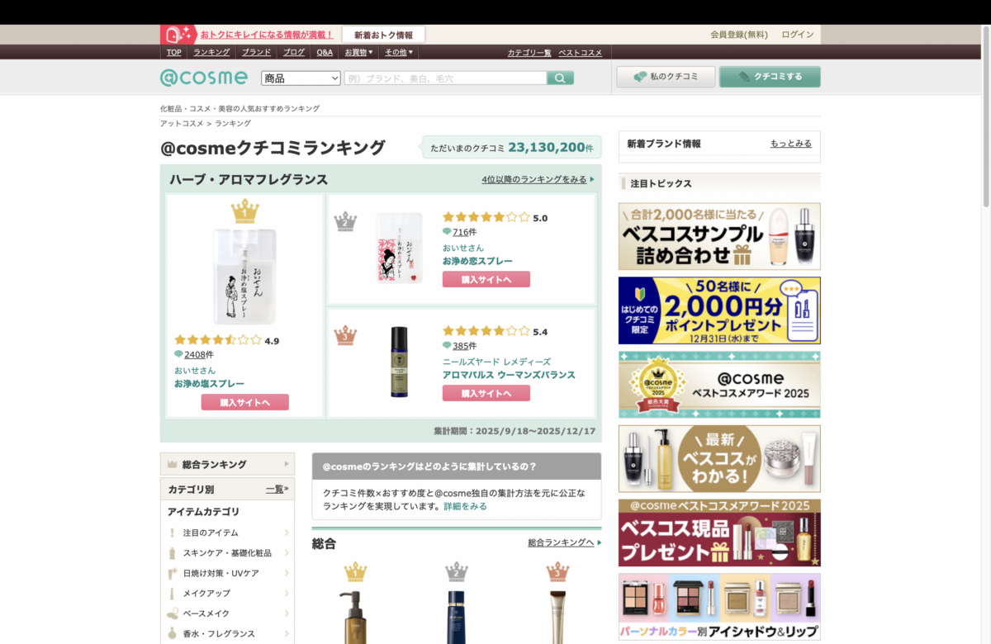Open the お買物 dropdown menu

tap(358, 52)
